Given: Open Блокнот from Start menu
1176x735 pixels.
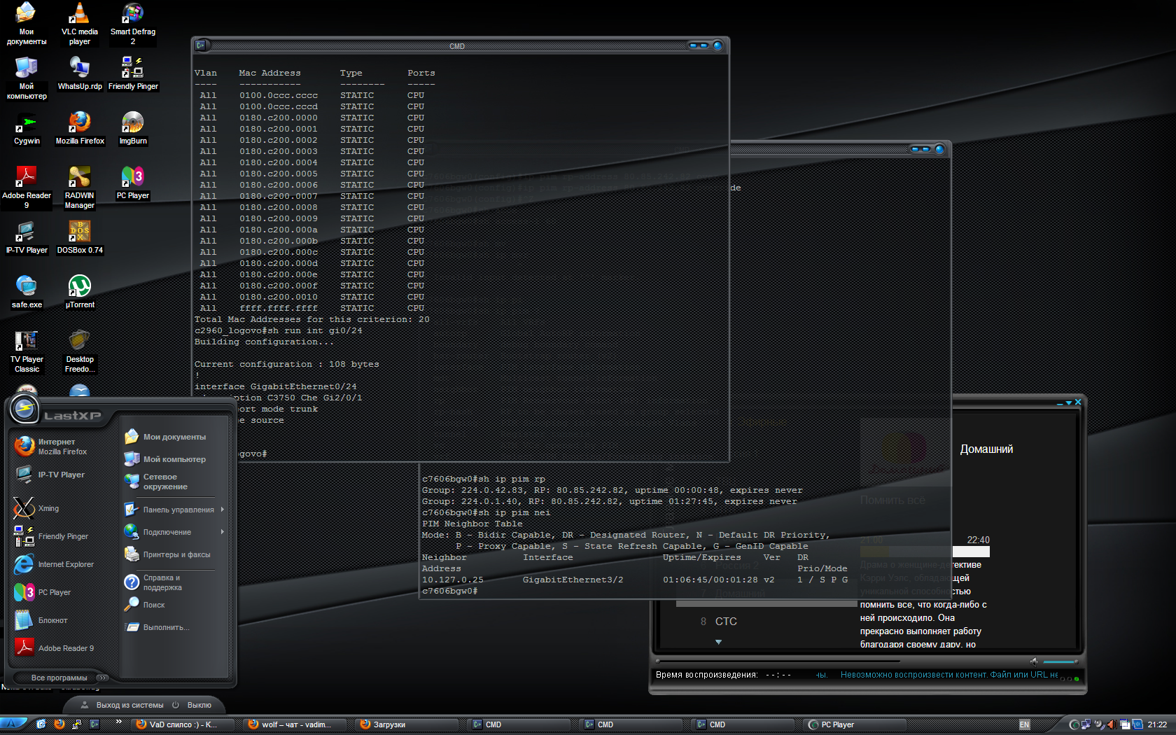Looking at the screenshot, I should (x=63, y=620).
